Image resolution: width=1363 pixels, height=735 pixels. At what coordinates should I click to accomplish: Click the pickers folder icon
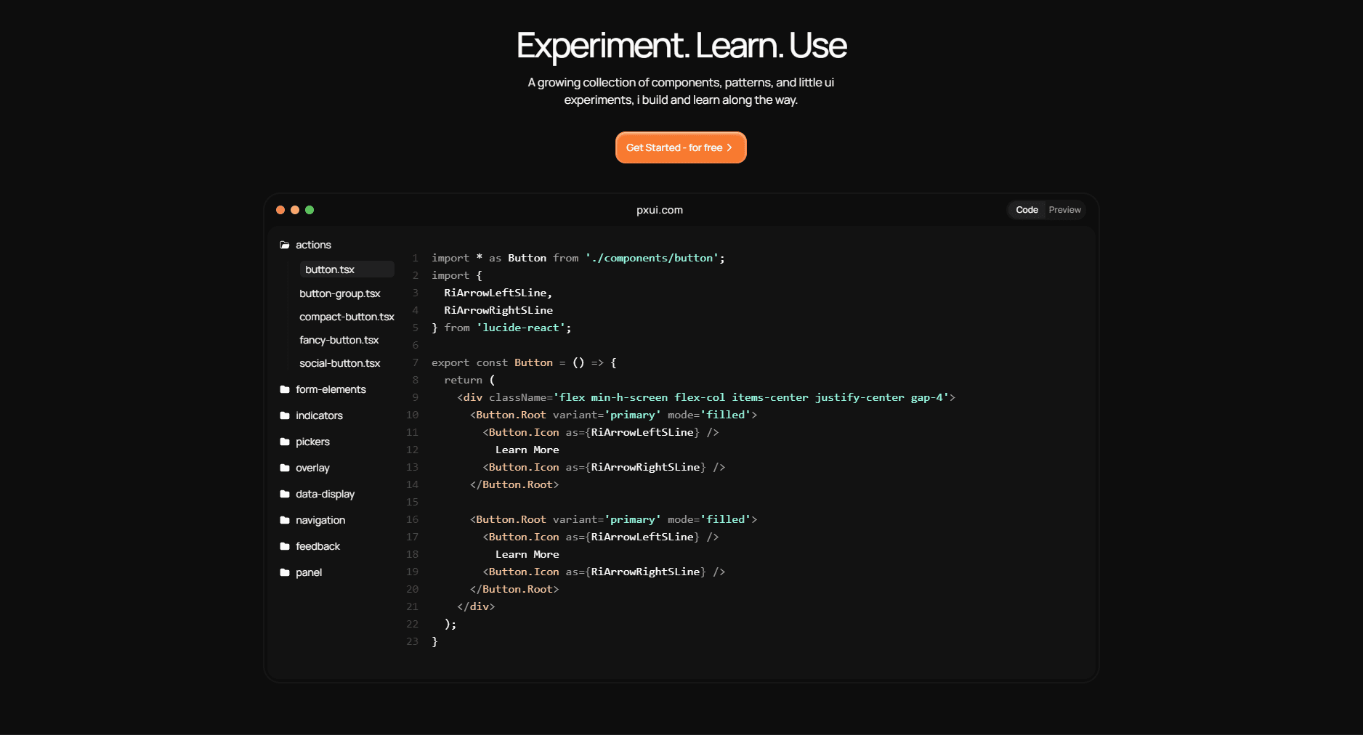(285, 442)
